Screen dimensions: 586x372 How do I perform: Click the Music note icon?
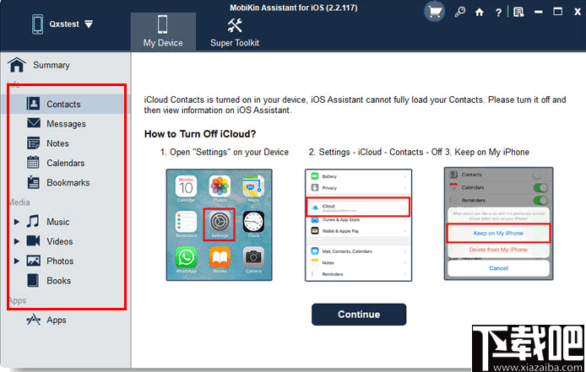click(33, 221)
